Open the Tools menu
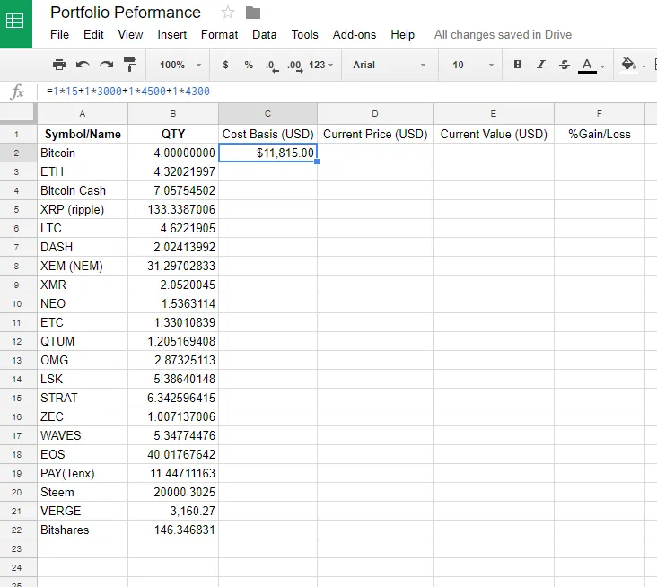 click(304, 34)
